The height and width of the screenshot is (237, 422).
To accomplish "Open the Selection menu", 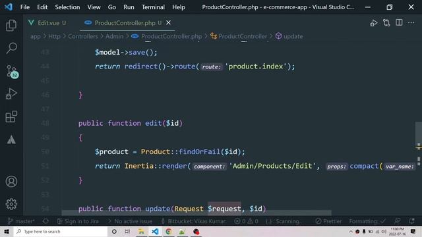I will (x=67, y=7).
